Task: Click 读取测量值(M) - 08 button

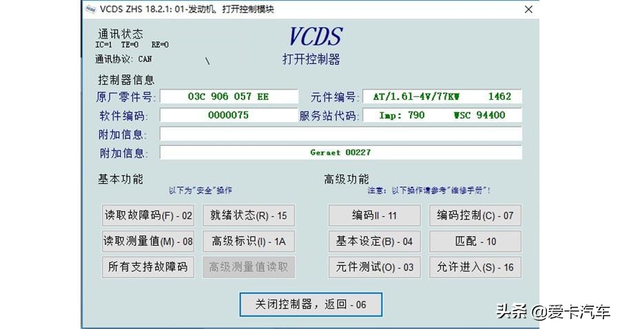Action: click(148, 242)
